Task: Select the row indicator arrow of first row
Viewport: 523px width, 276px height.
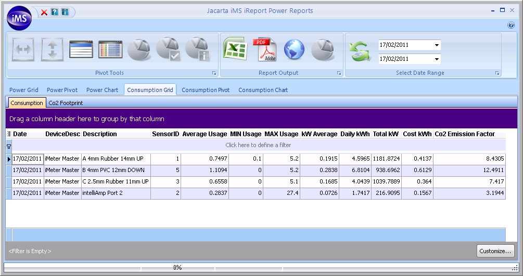Action: pos(9,159)
